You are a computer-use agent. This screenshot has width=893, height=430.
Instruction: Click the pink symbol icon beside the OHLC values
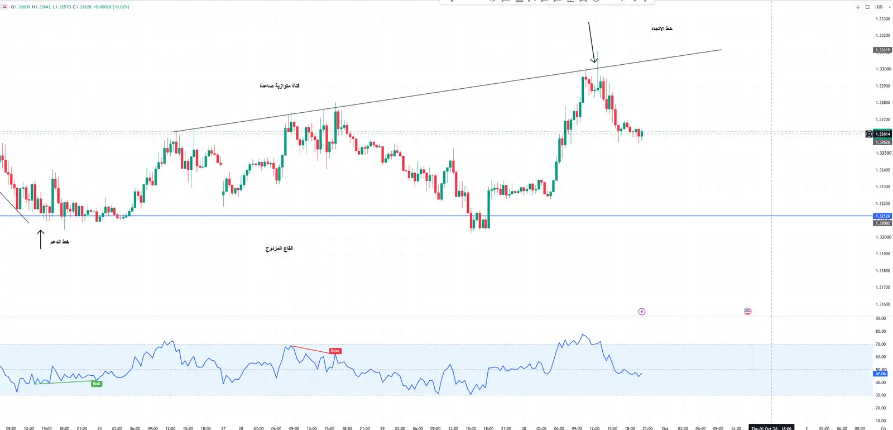(5, 7)
